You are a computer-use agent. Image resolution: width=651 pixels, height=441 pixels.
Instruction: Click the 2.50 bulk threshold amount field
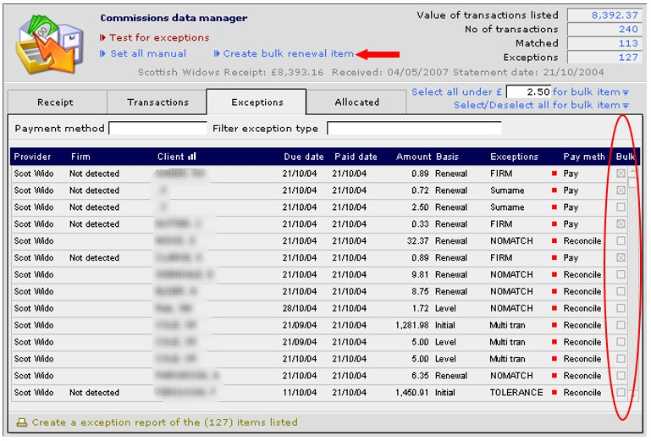(528, 91)
